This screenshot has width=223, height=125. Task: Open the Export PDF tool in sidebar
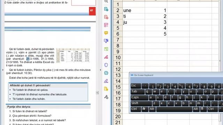(x=106, y=9)
